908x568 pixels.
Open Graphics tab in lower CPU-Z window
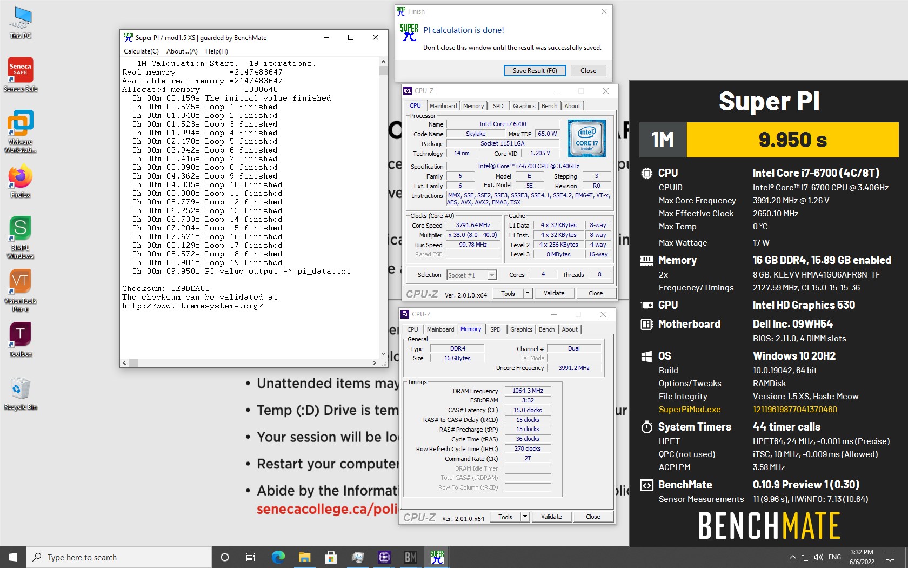tap(522, 329)
